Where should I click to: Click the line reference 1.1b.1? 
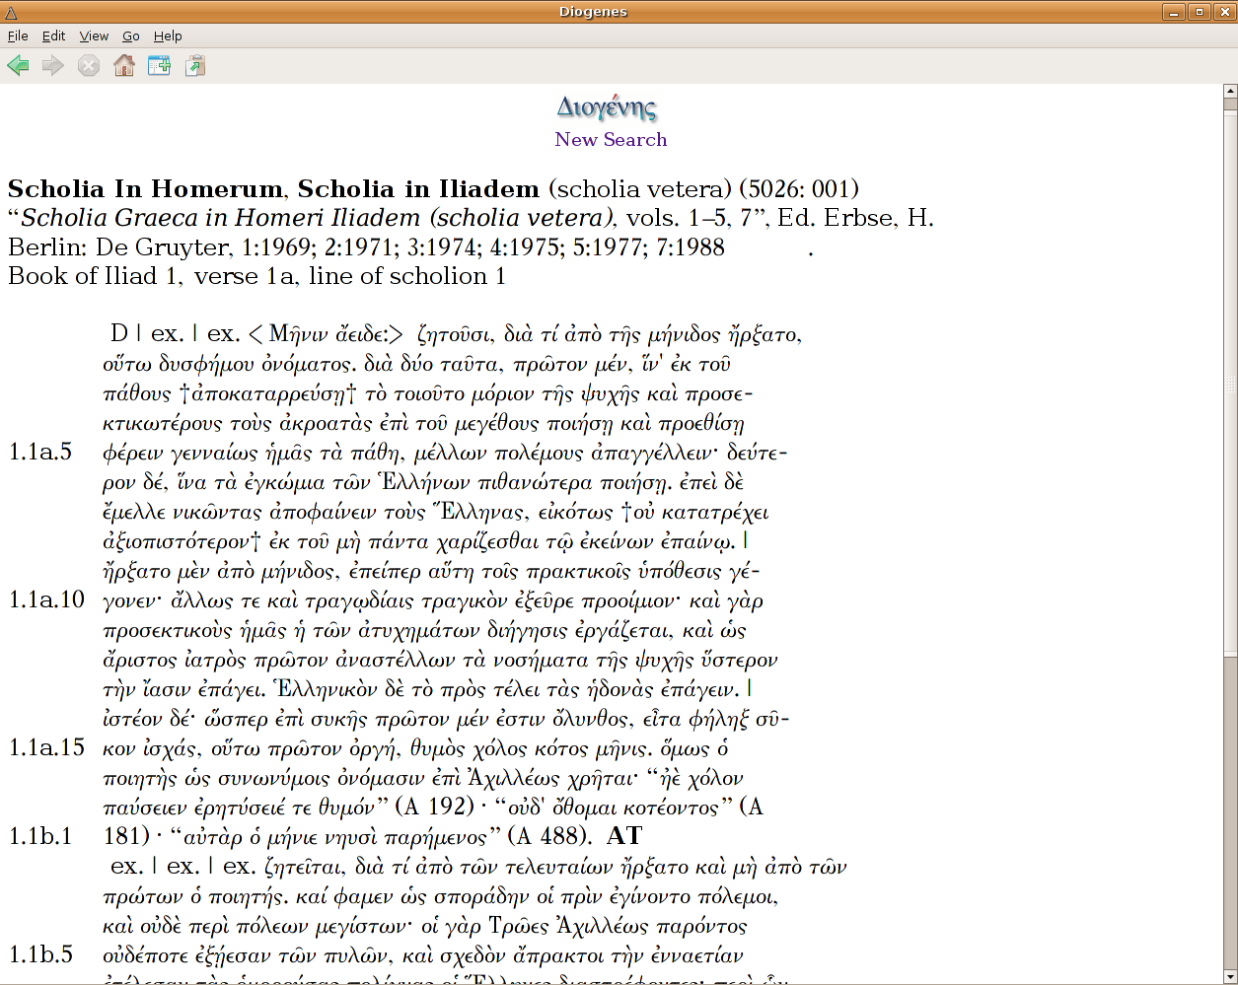pos(40,837)
